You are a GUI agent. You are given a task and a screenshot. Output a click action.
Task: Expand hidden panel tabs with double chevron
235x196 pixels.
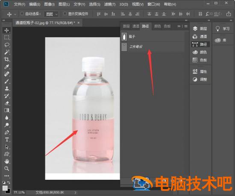tap(179, 26)
